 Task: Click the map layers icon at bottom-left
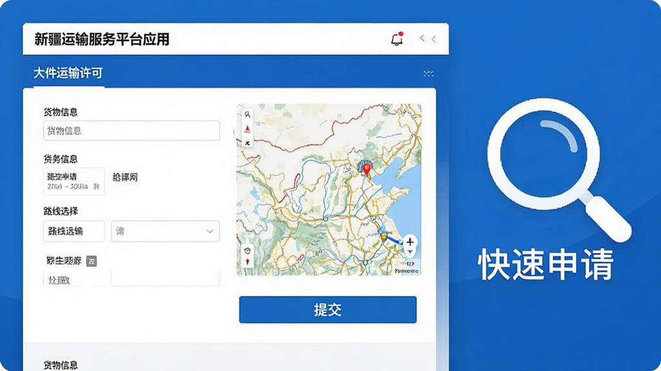point(247,251)
